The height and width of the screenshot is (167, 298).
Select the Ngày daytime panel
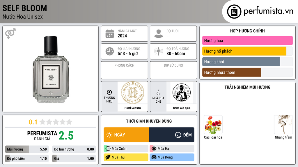pyautogui.click(x=126, y=135)
